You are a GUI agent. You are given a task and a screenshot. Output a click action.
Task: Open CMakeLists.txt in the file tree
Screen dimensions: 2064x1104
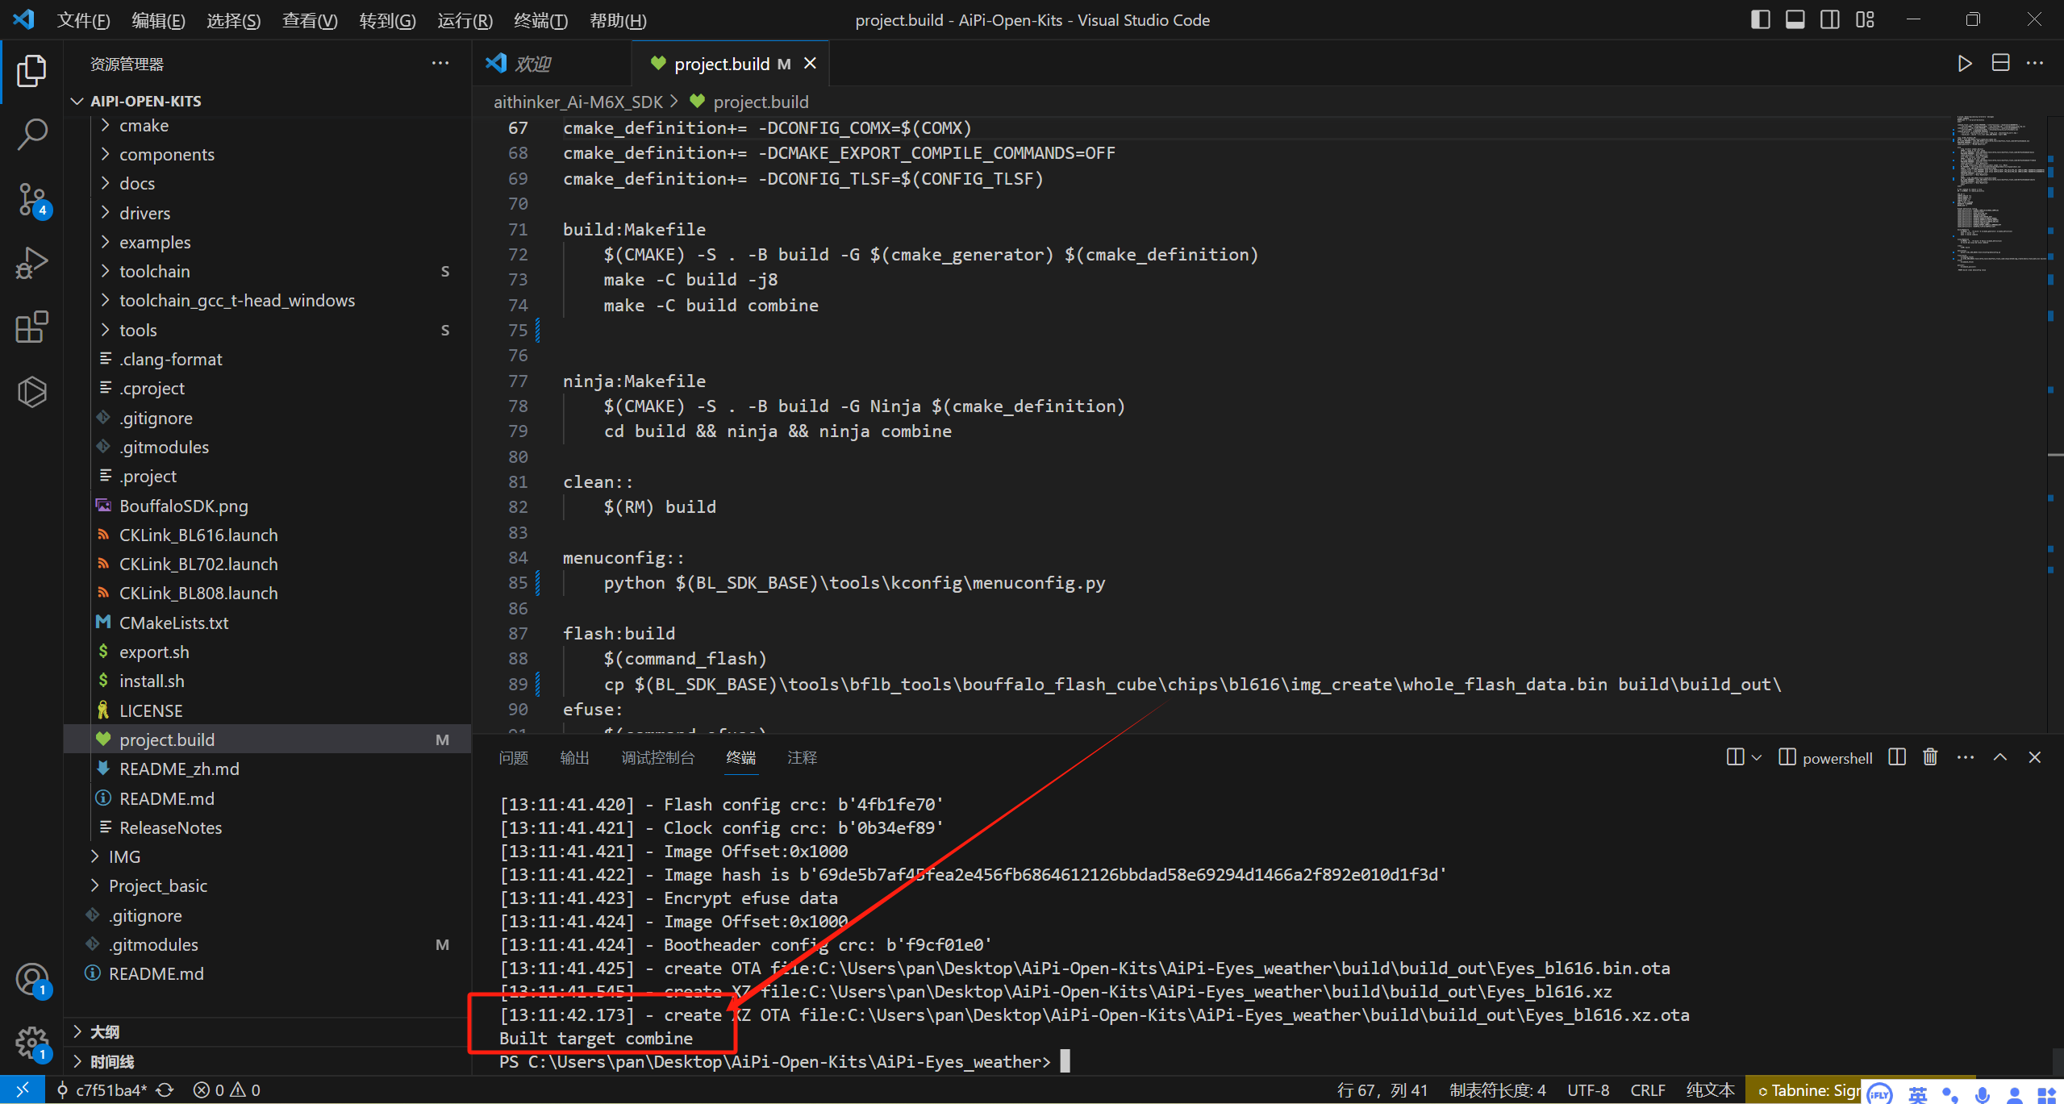(x=173, y=623)
